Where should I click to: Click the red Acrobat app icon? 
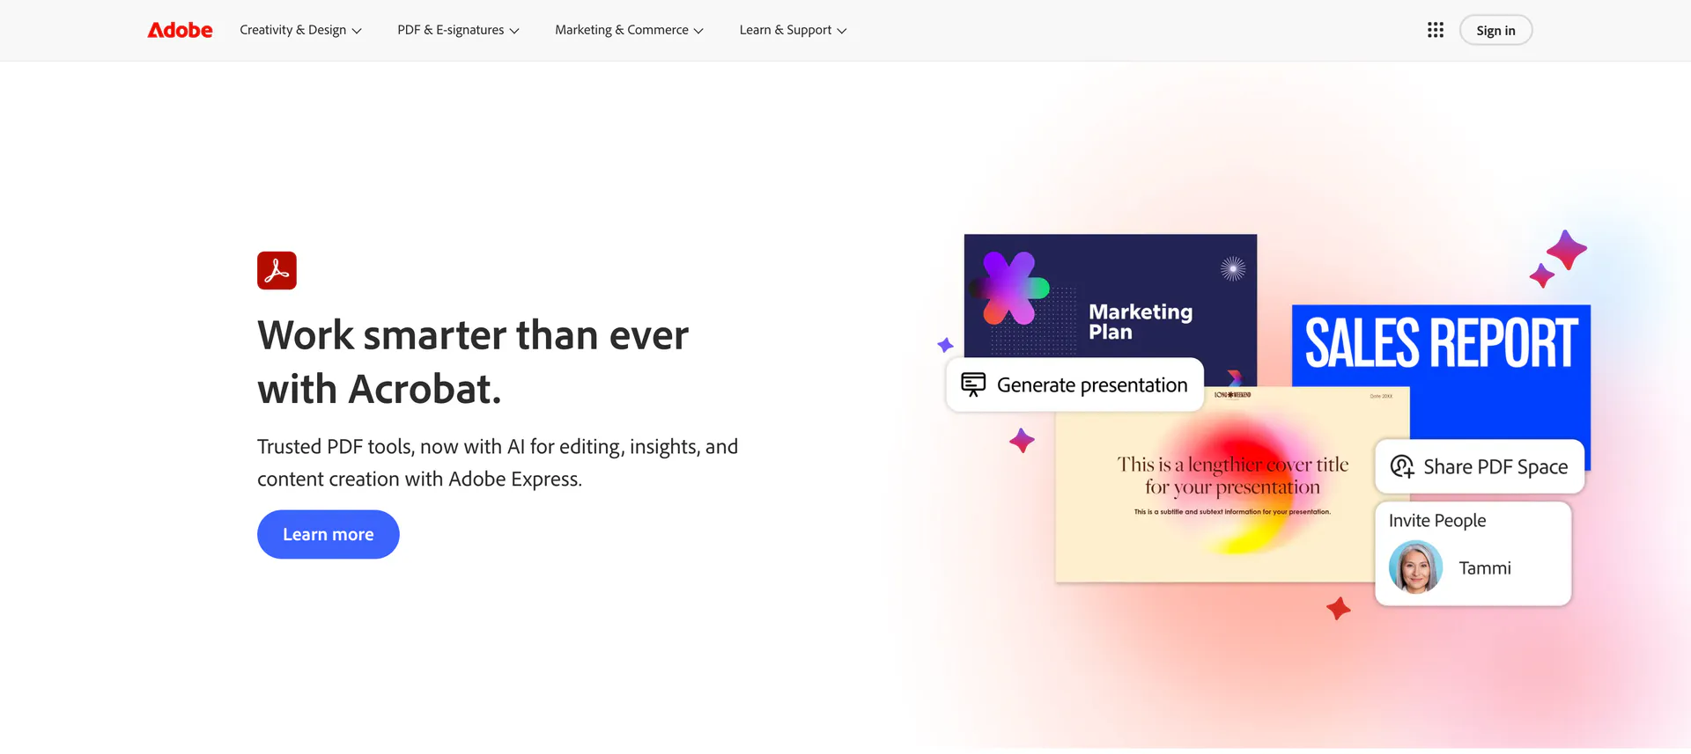(277, 270)
